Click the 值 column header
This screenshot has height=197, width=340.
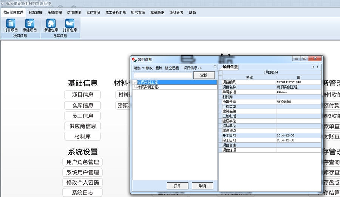[298, 77]
